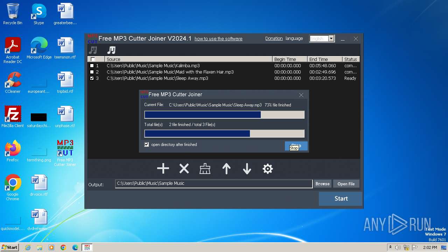
Task: Open the how to use the software link
Action: [x=218, y=39]
